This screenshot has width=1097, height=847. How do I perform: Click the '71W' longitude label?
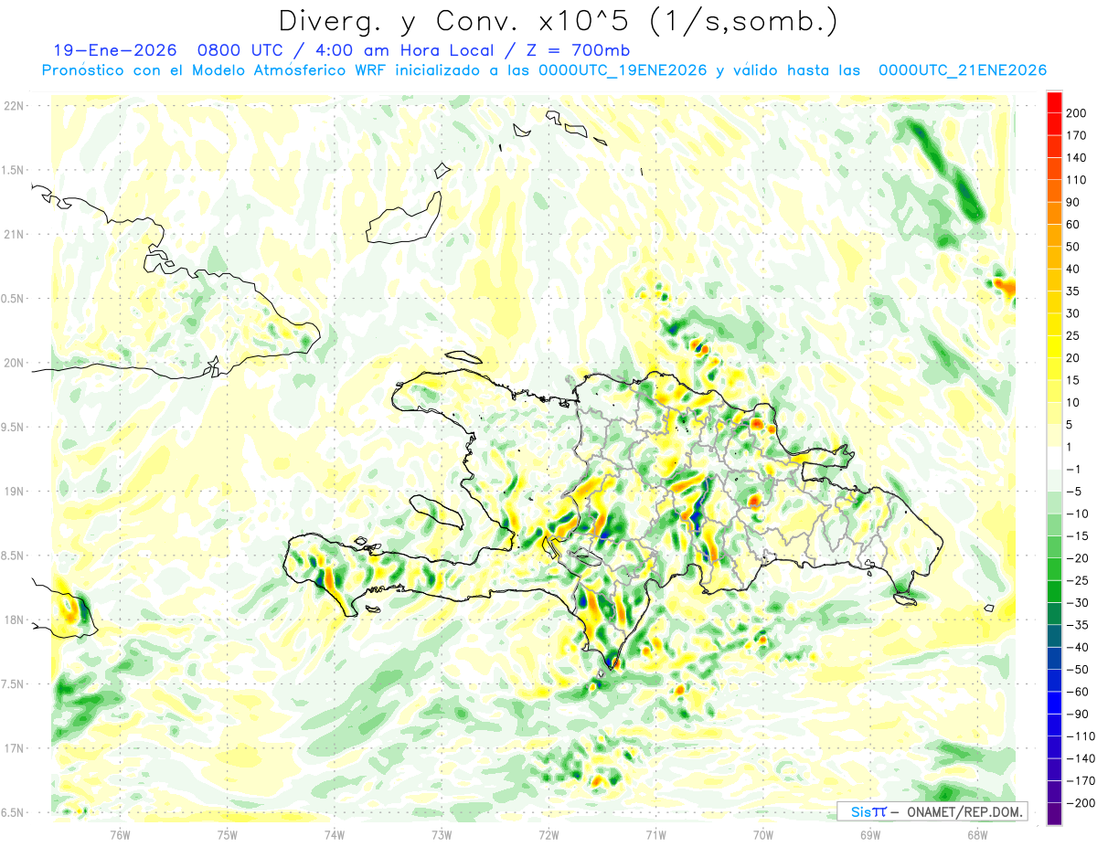coord(656,833)
